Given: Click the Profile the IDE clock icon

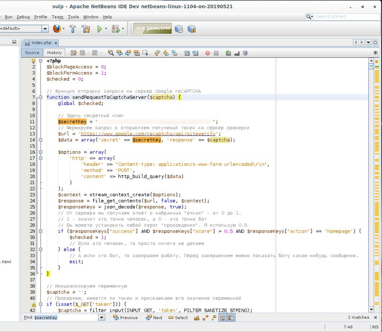Looking at the screenshot, I should tap(179, 29).
